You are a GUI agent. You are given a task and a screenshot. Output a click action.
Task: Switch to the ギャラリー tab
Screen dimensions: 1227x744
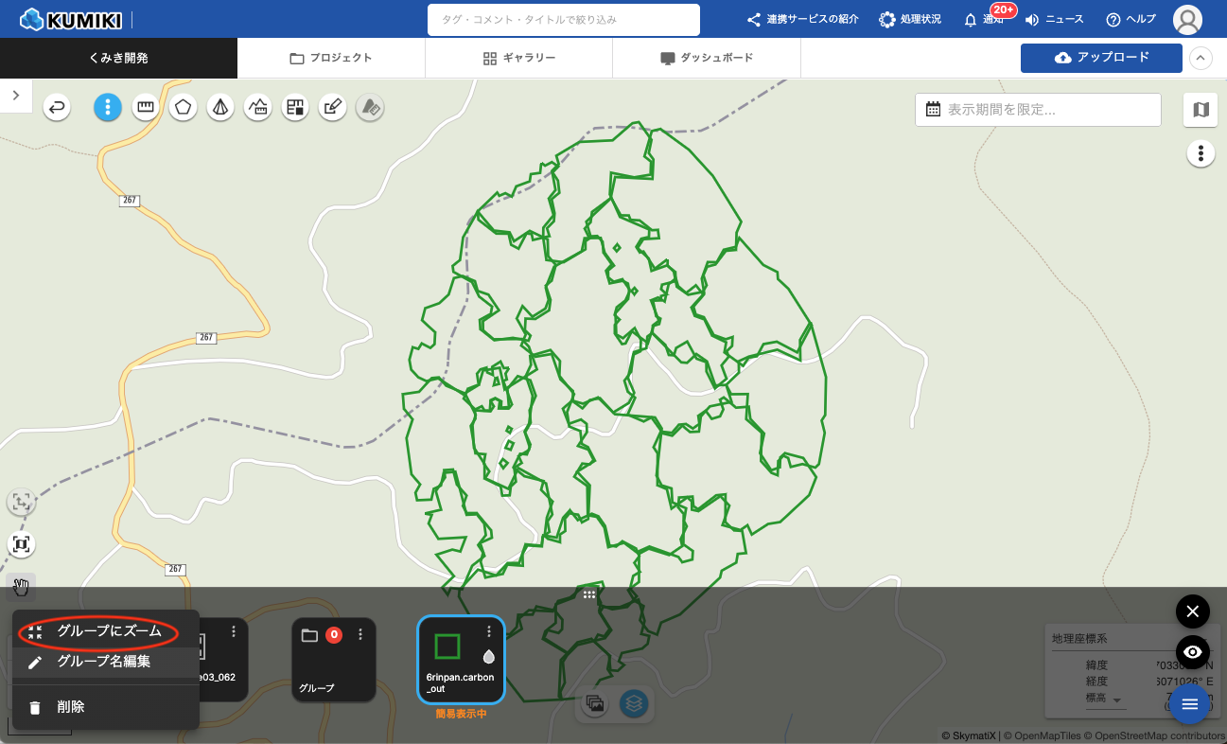click(518, 58)
